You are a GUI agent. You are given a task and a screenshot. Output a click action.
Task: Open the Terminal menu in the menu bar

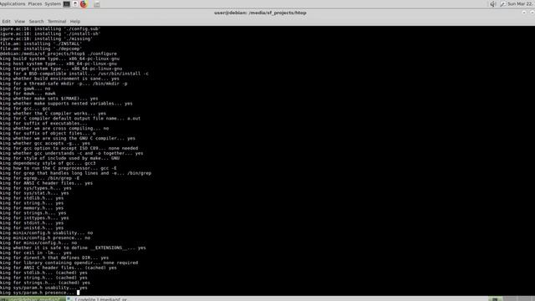[x=57, y=21]
